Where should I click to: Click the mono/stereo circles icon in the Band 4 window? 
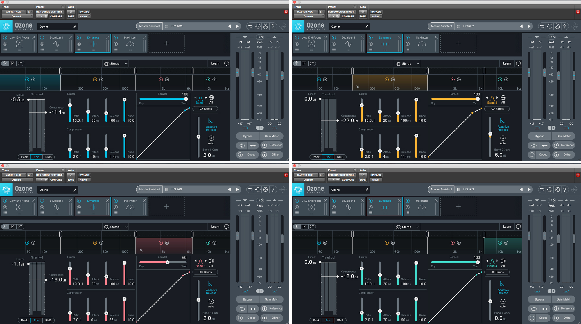click(534, 309)
